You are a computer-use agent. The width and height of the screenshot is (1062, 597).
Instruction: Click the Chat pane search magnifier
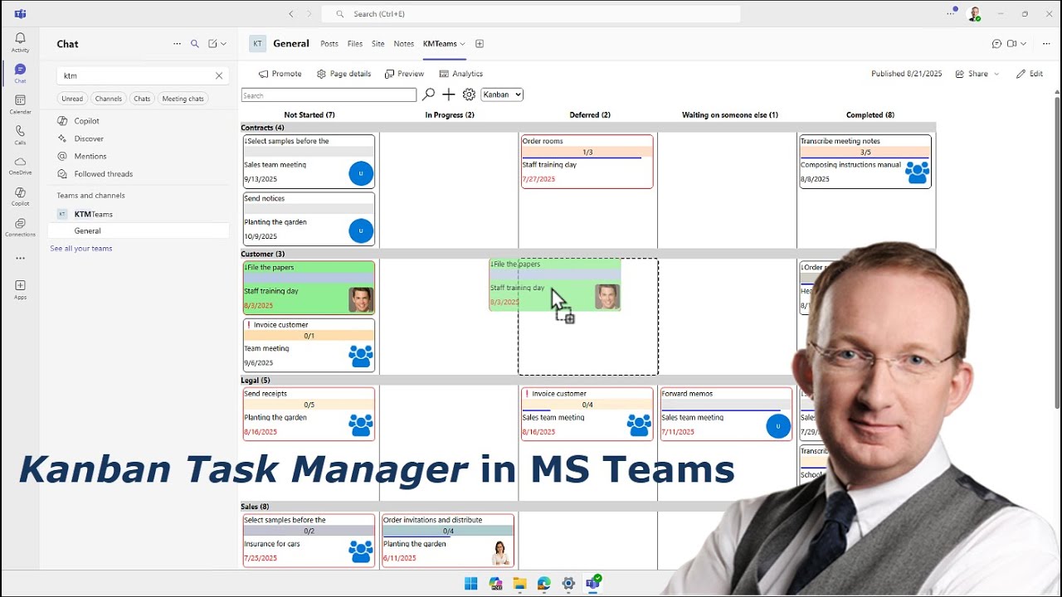click(195, 44)
